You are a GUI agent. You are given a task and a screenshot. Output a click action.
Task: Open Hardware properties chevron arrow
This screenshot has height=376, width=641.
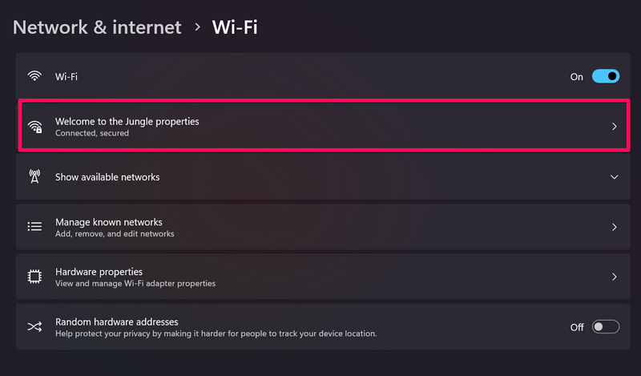[x=615, y=277]
